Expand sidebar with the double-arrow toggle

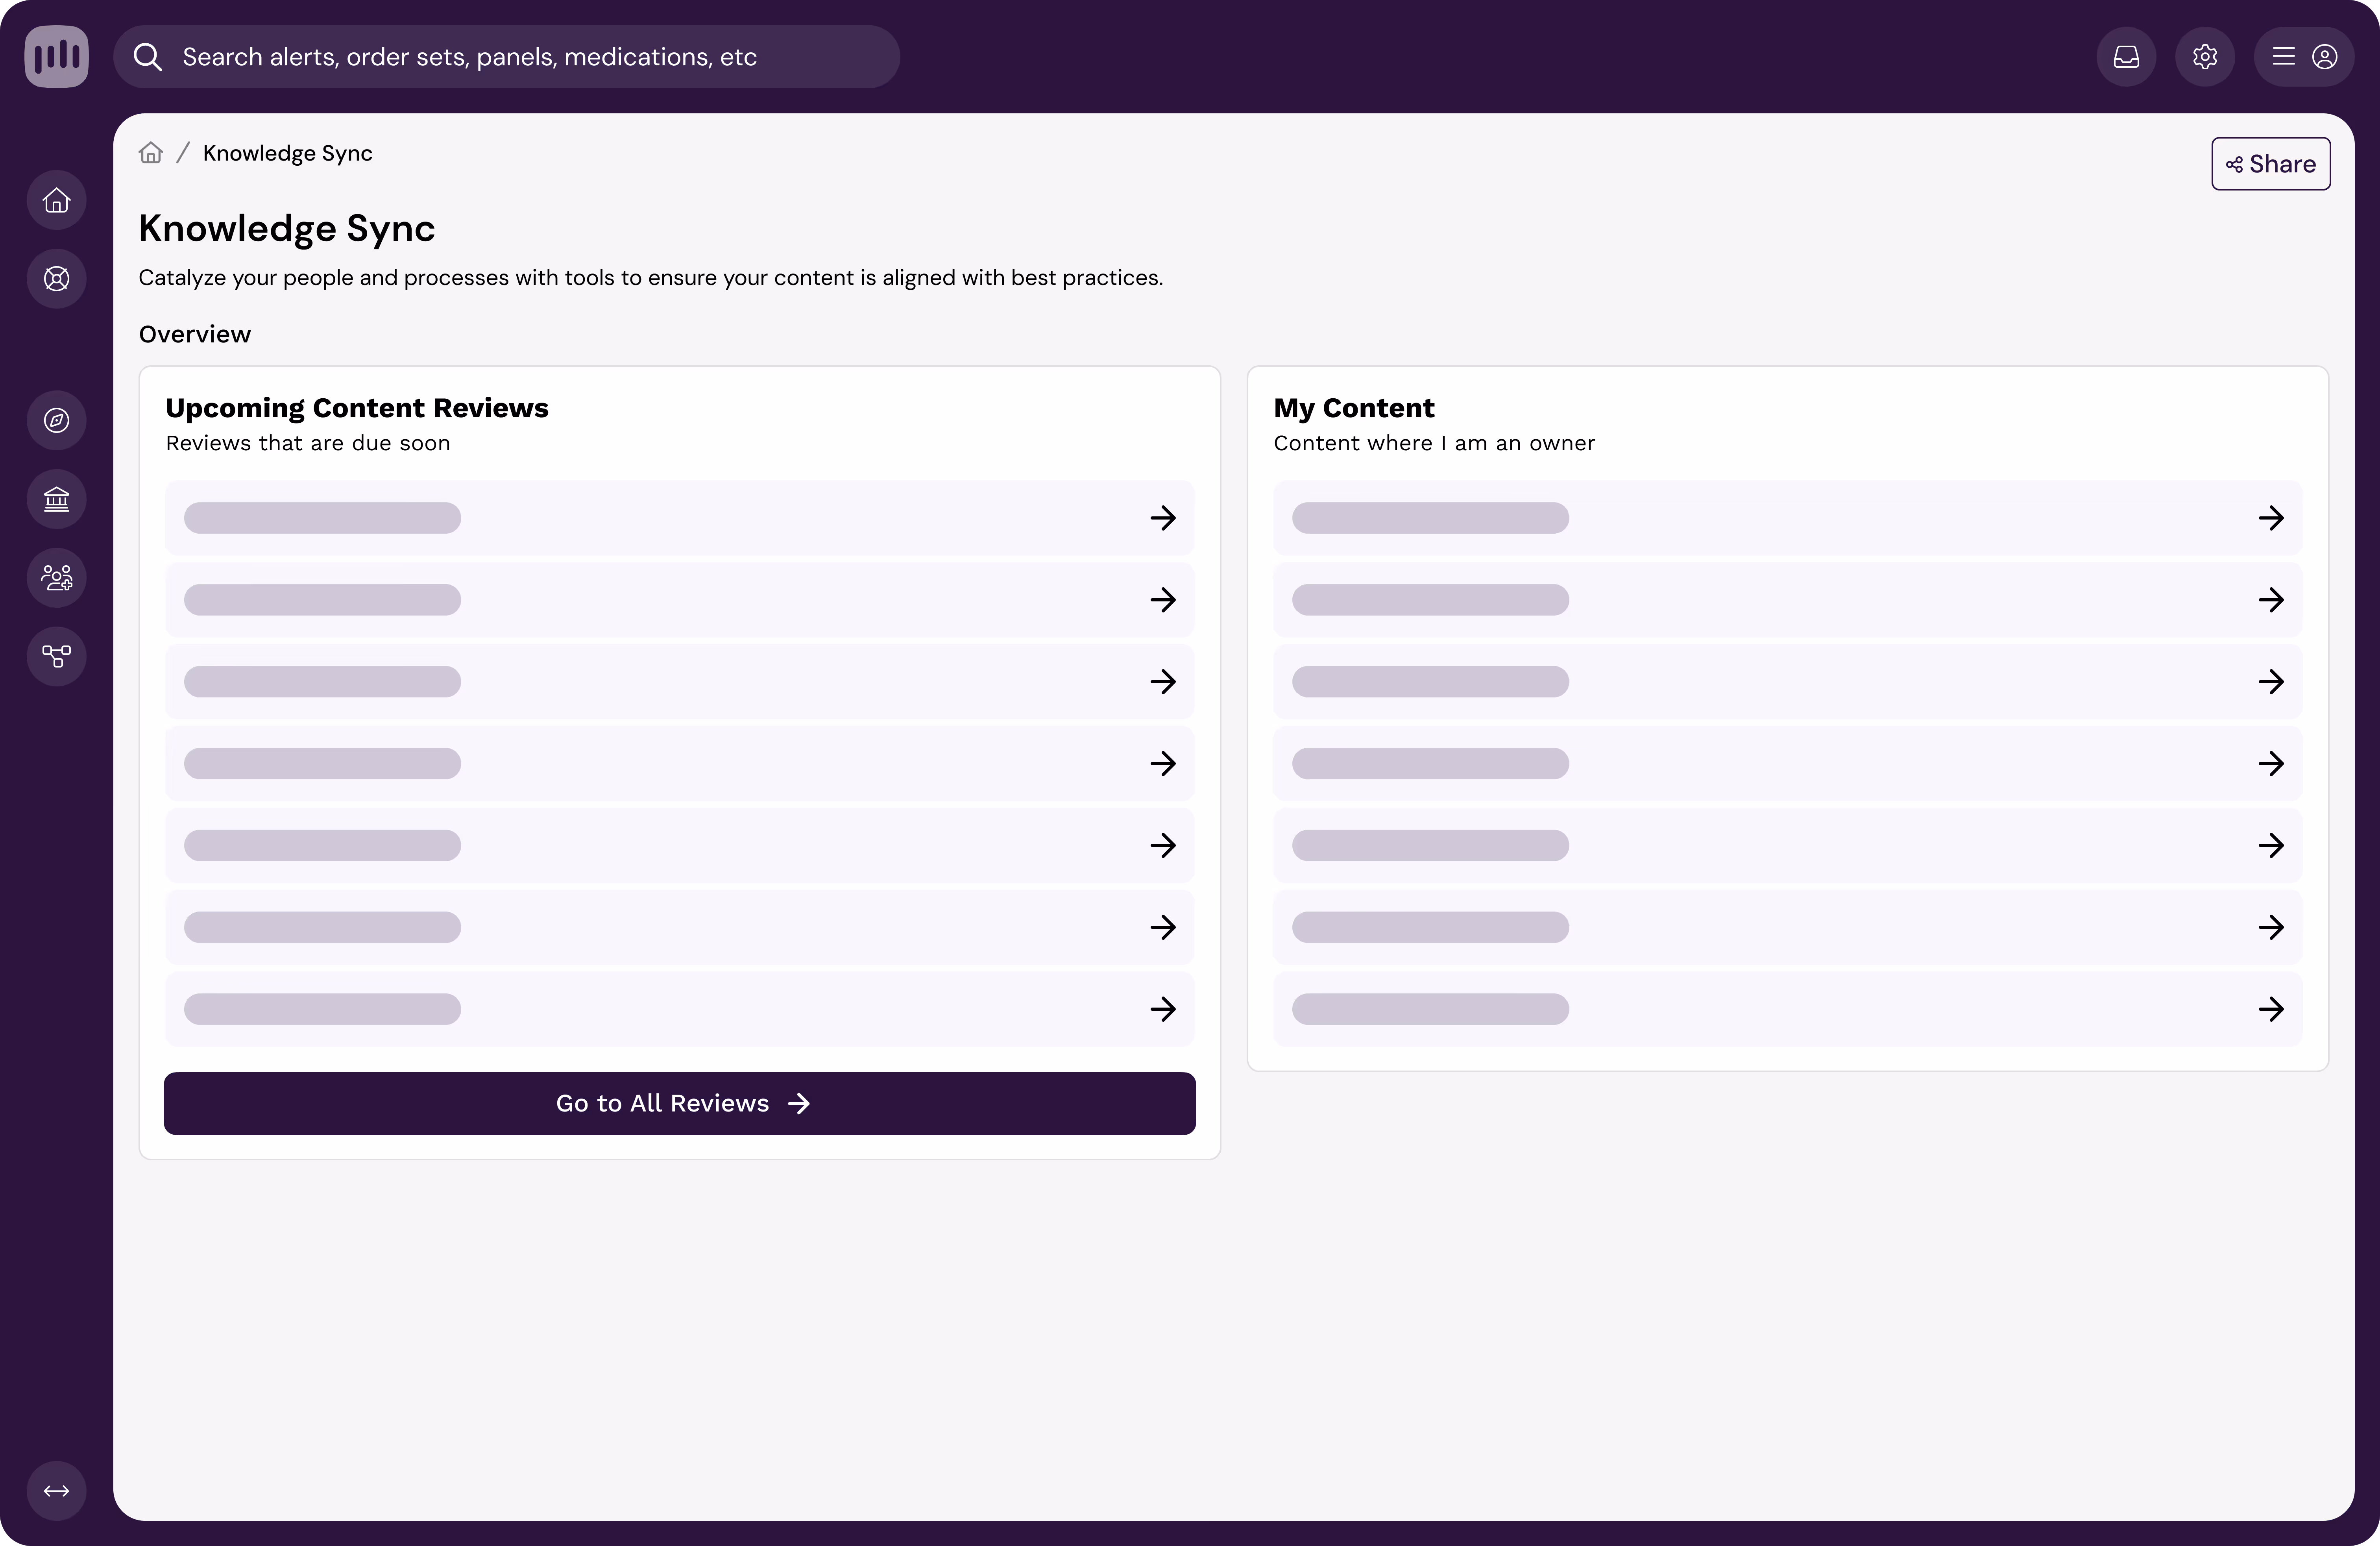click(56, 1491)
